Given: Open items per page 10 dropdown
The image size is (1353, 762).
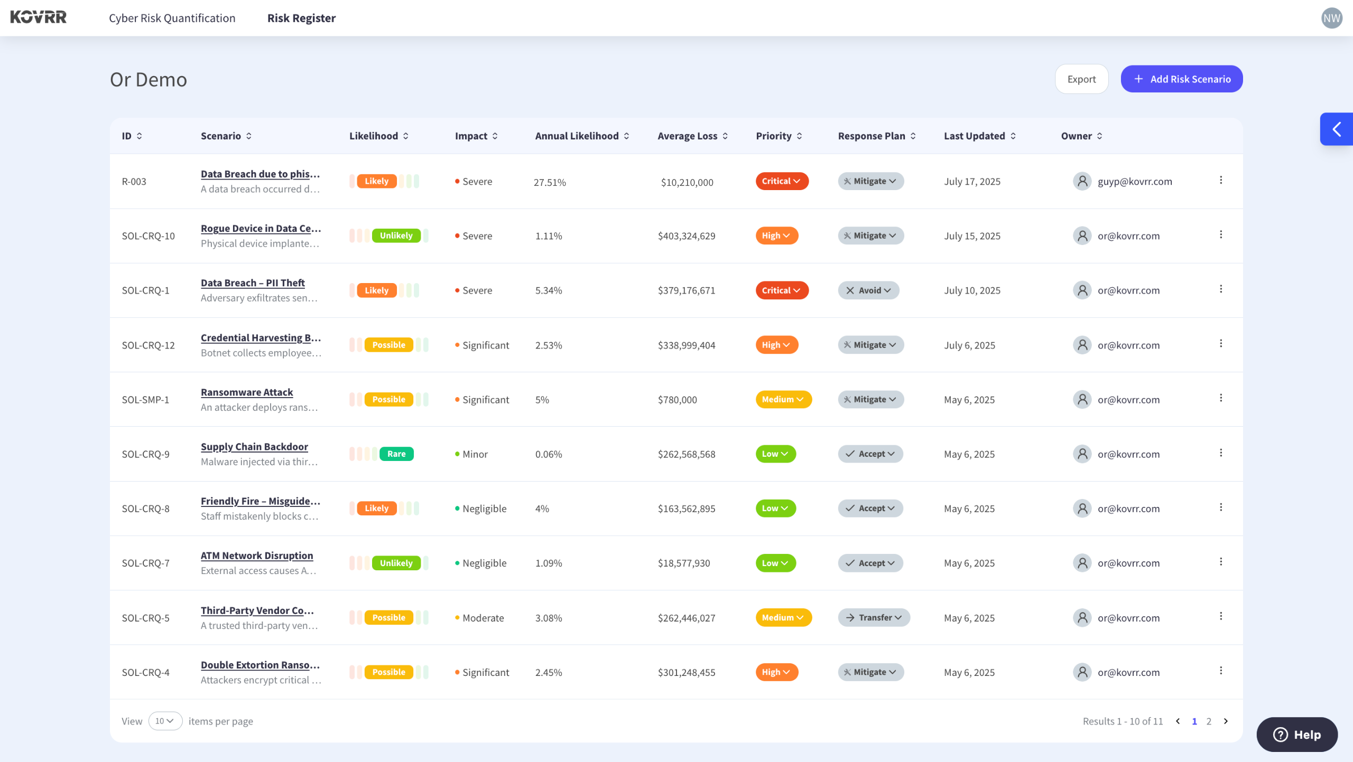Looking at the screenshot, I should click(x=165, y=721).
